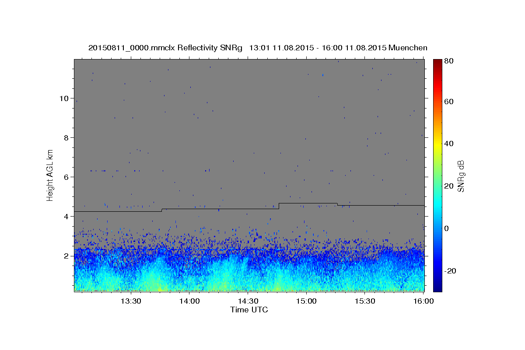
Task: Click the colorbar value 60
Action: point(449,101)
